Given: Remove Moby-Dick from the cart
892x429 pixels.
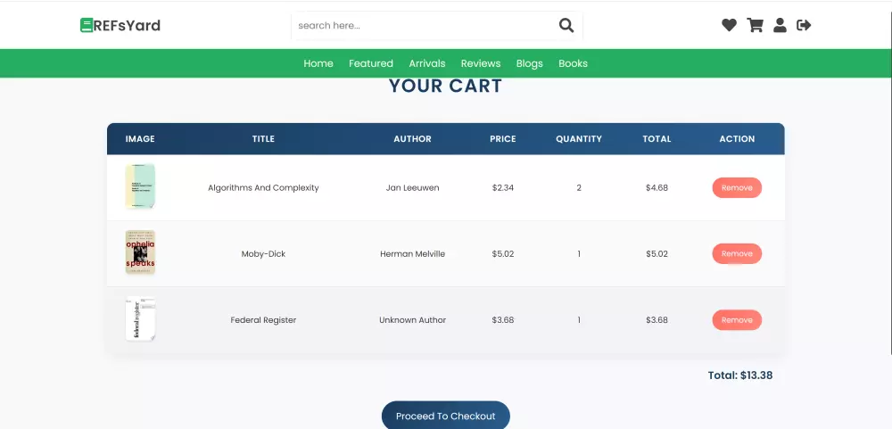Looking at the screenshot, I should [x=737, y=254].
